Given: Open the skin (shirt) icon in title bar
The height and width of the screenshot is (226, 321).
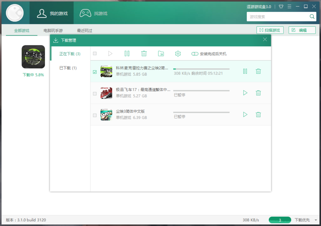Looking at the screenshot, I should [x=281, y=7].
